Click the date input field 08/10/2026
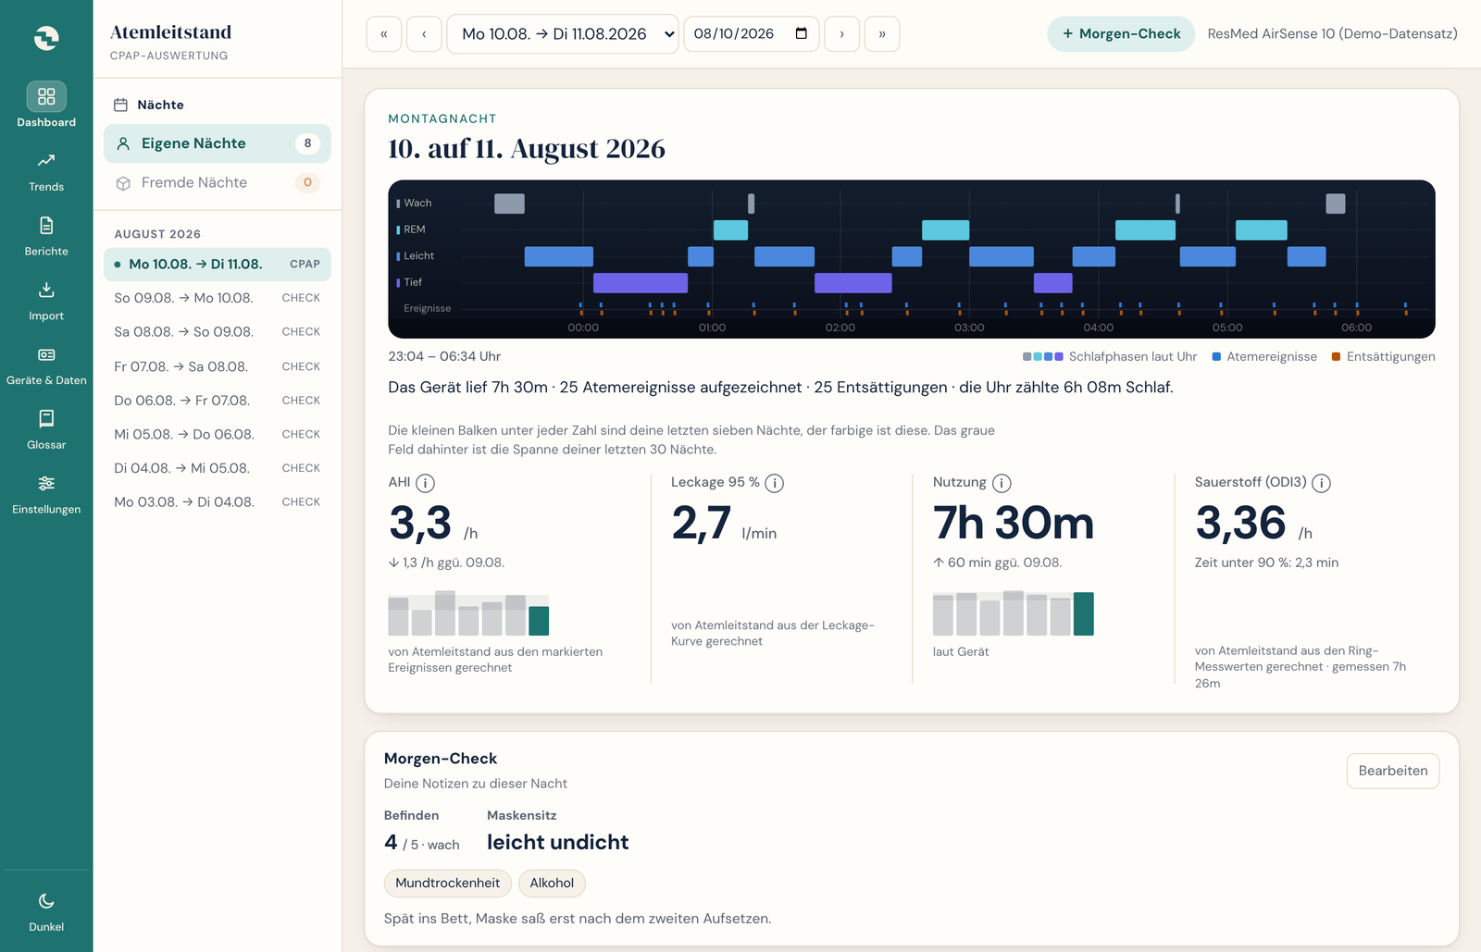The height and width of the screenshot is (952, 1481). (x=752, y=34)
